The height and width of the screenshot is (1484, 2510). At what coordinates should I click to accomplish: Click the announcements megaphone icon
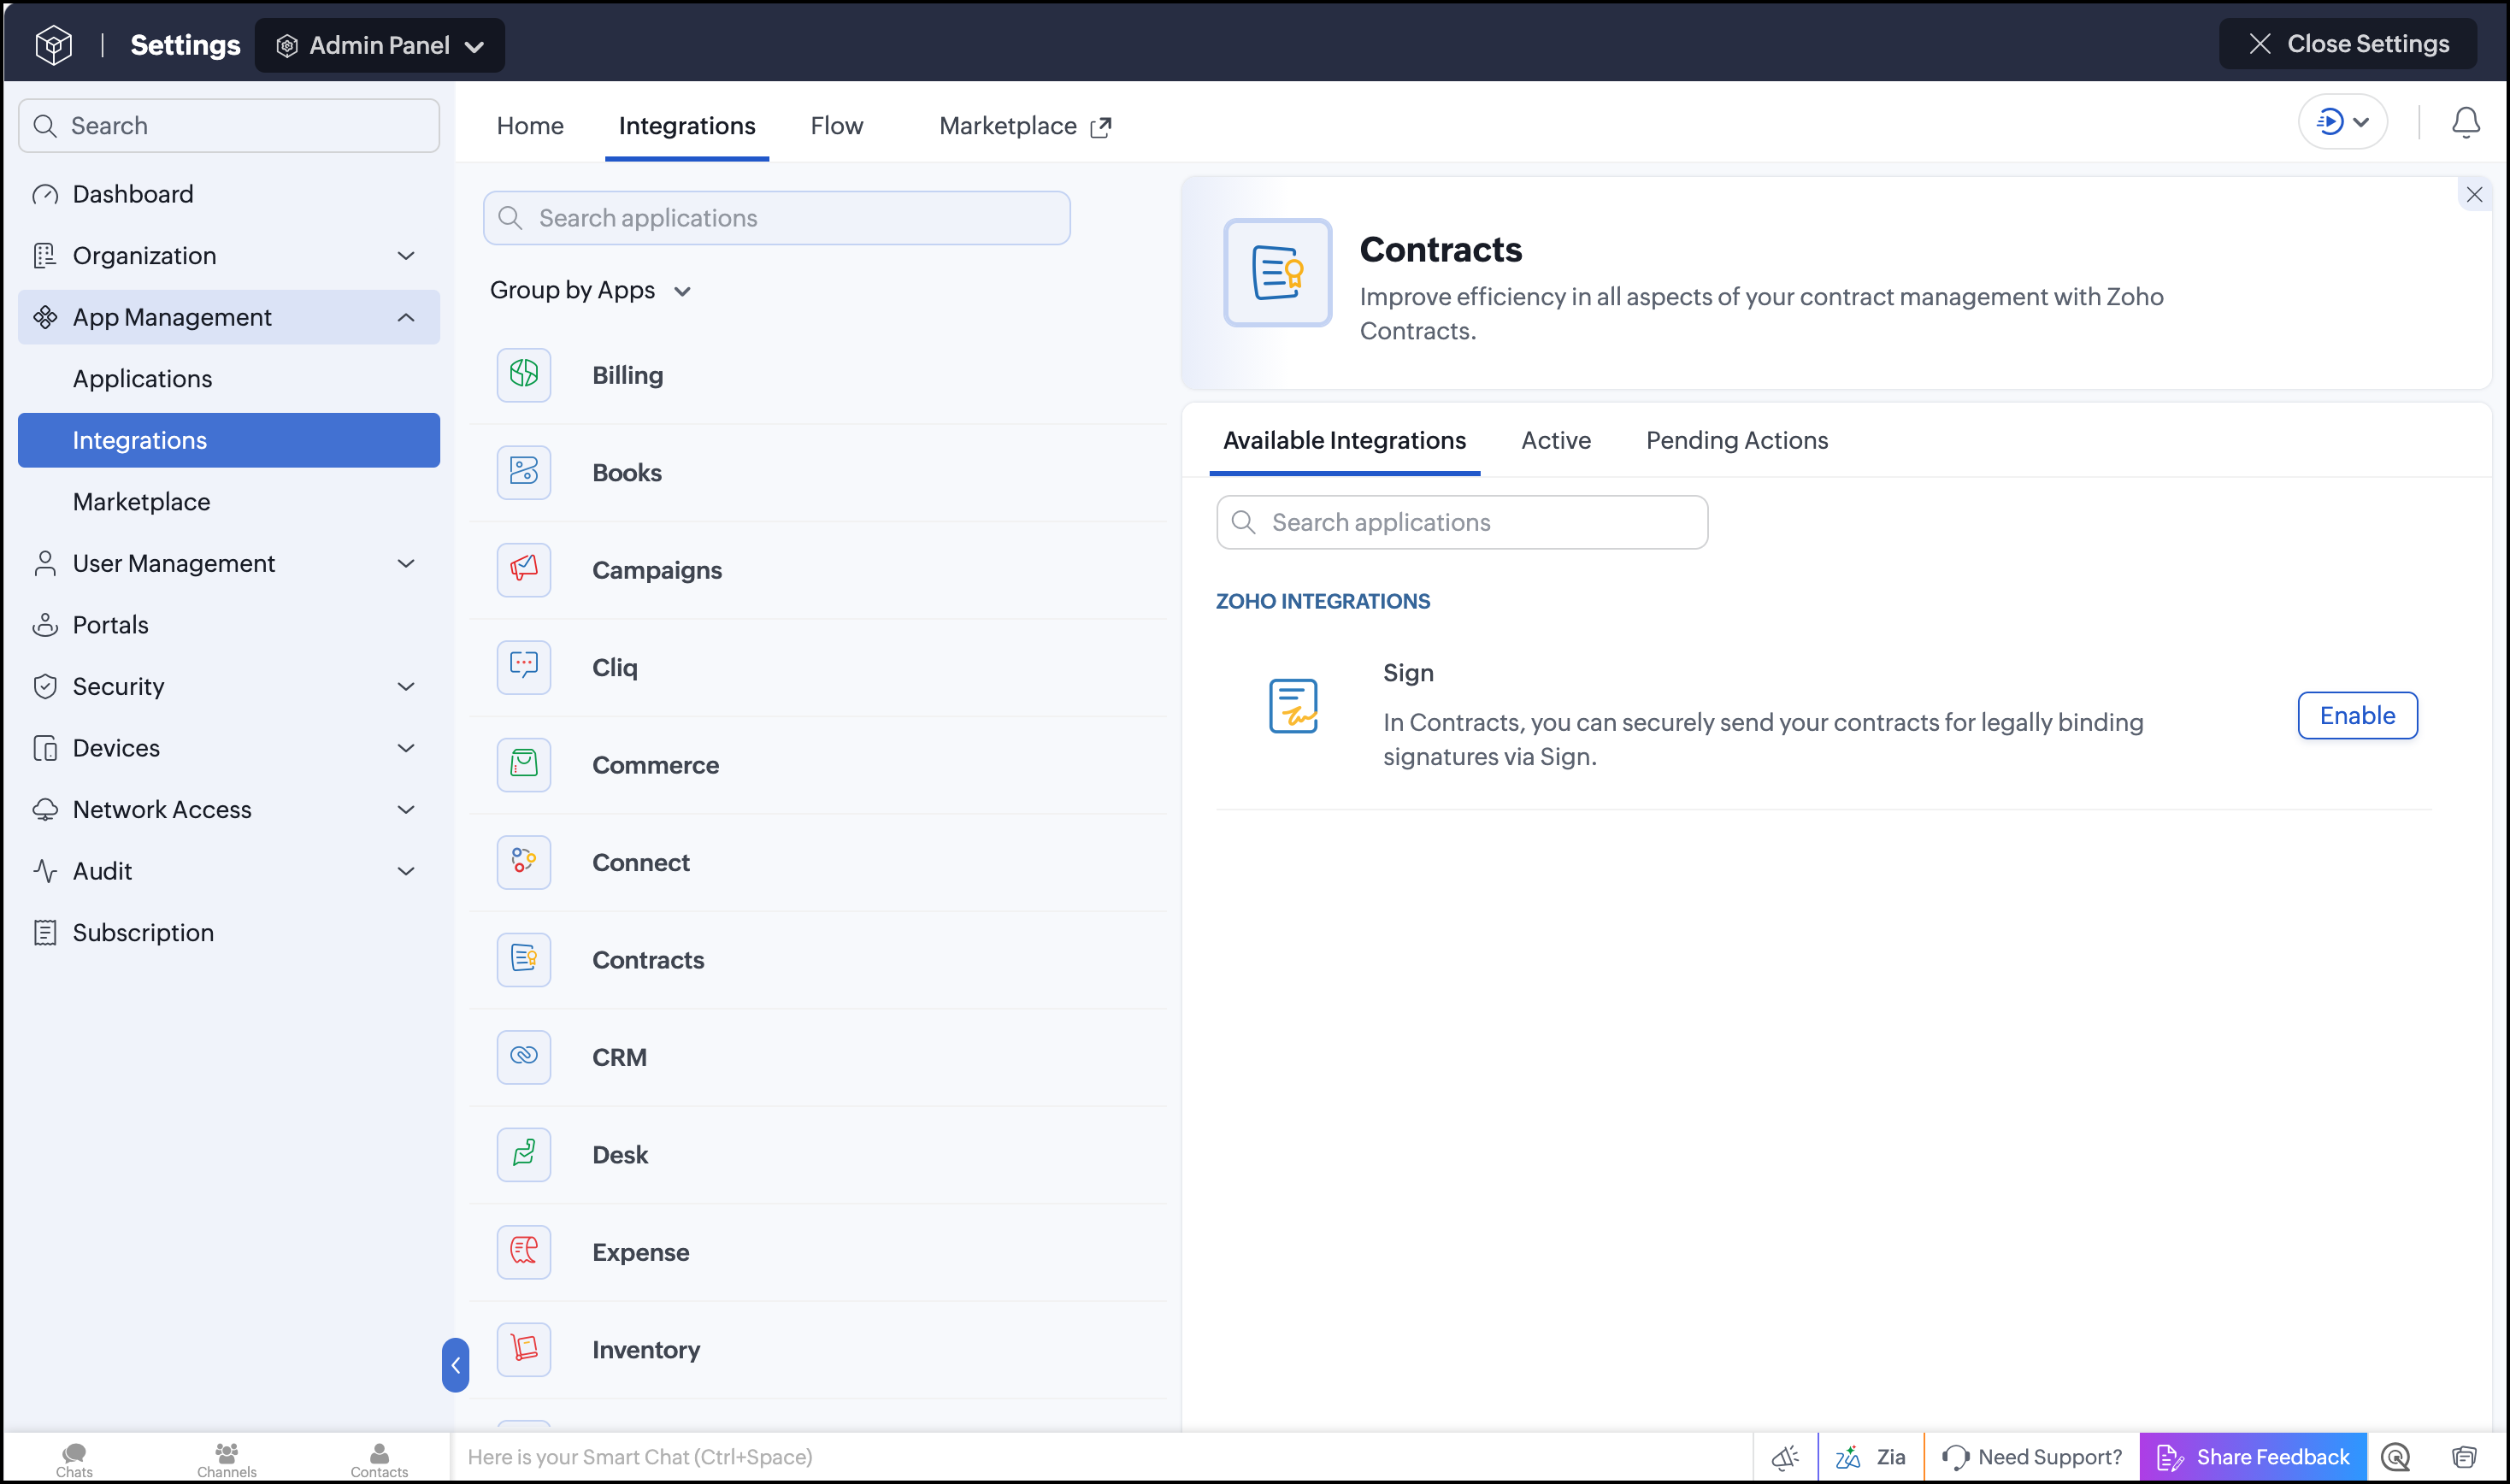[x=1785, y=1457]
